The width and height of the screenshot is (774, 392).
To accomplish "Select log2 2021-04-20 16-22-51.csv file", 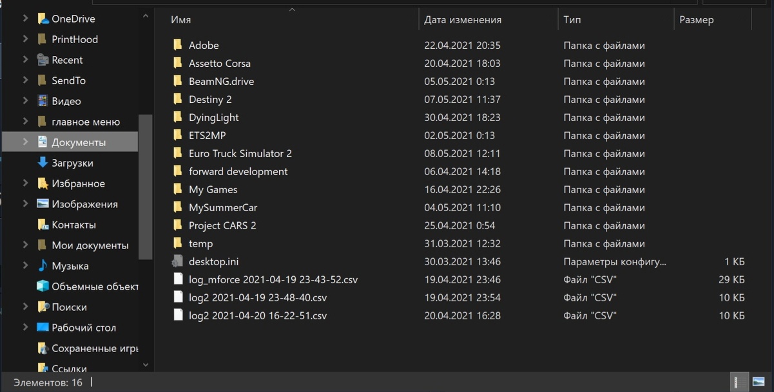I will click(258, 315).
